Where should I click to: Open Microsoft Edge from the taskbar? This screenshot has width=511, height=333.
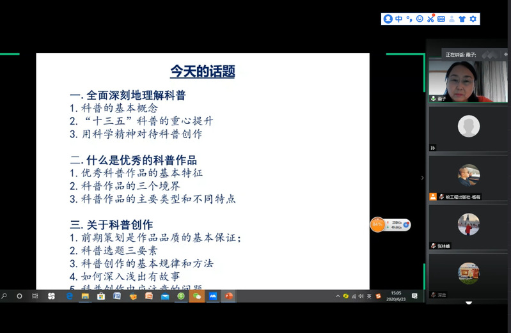coord(70,297)
